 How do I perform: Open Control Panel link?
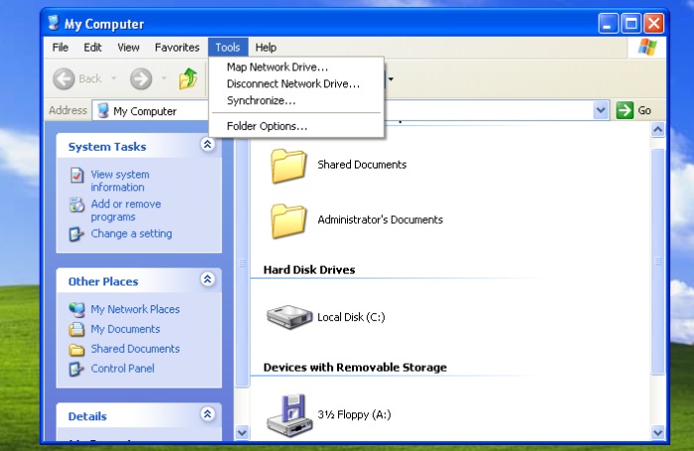[x=123, y=369]
